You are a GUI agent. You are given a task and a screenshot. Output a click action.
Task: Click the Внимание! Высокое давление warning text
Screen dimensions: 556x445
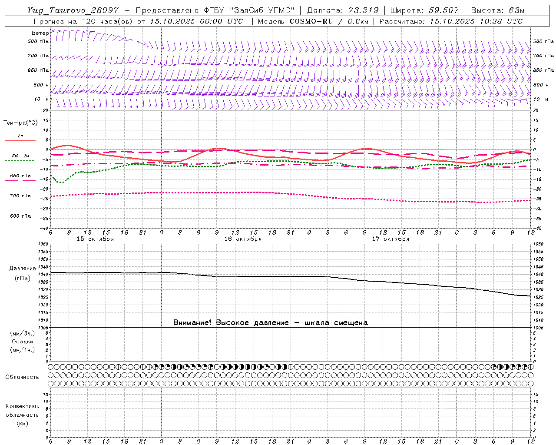271,323
